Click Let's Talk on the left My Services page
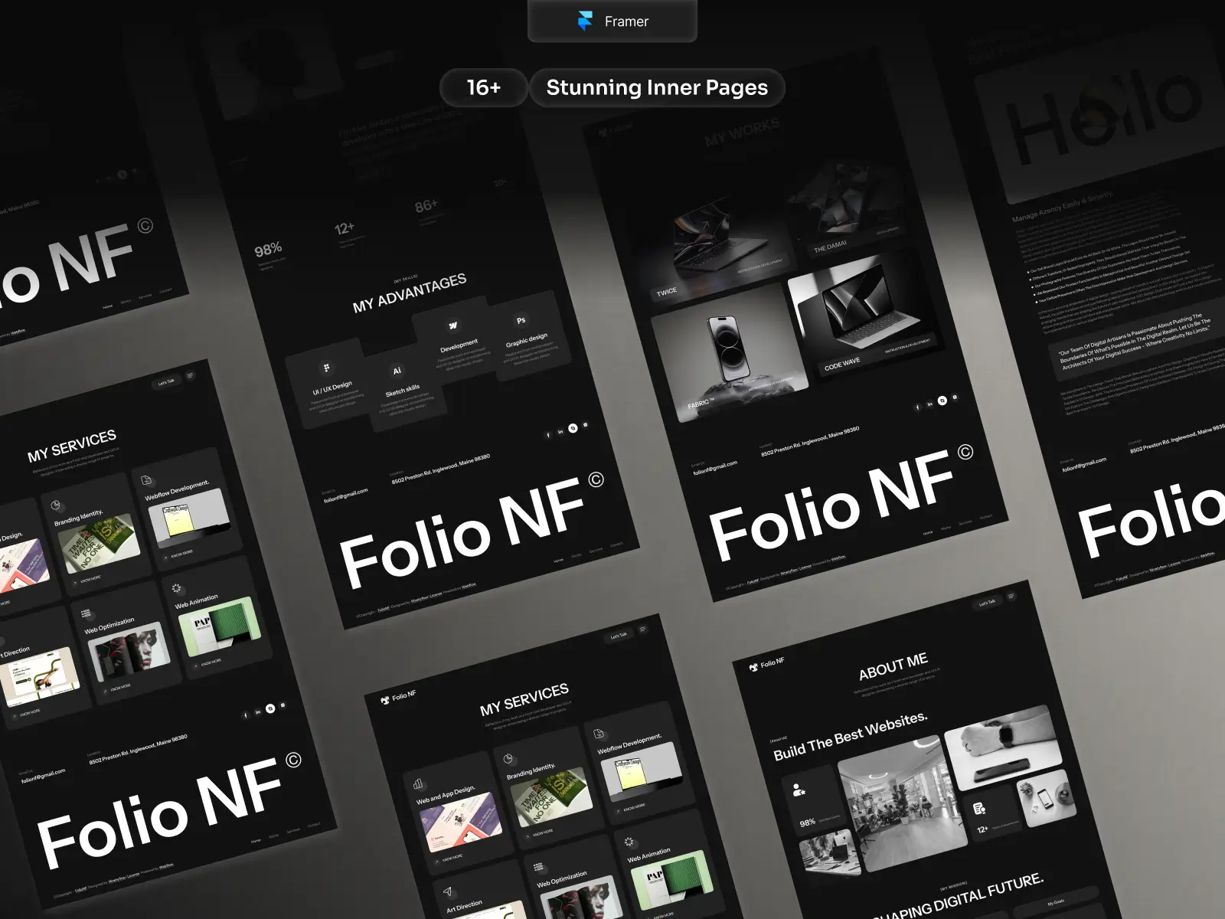1225x919 pixels. [166, 382]
